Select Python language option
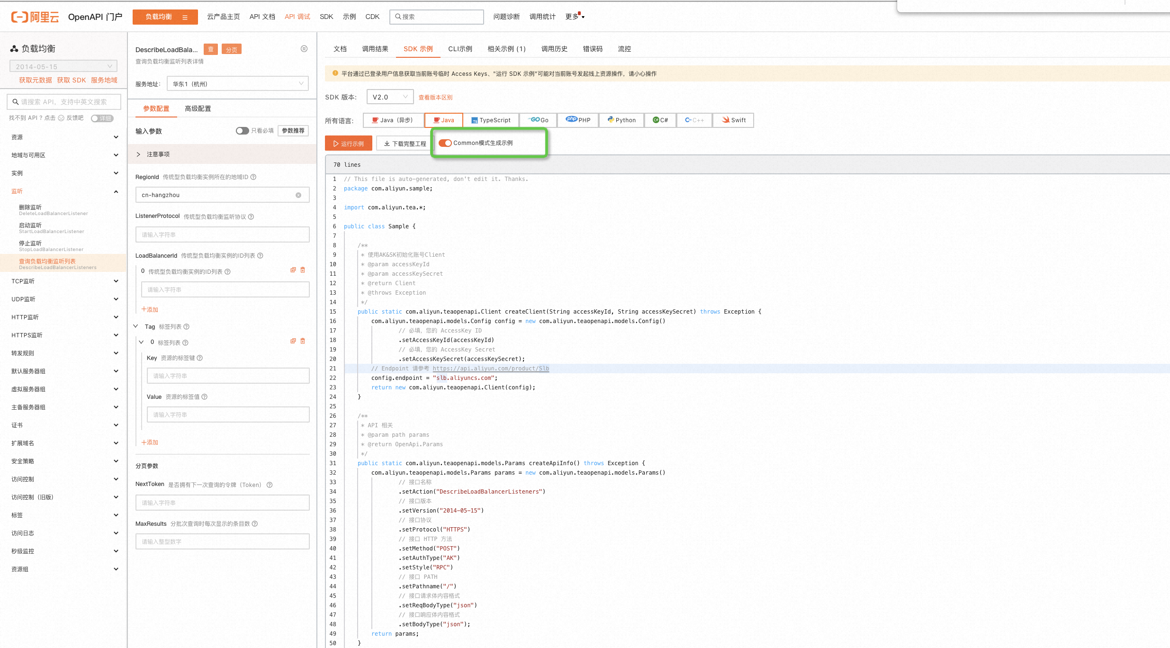Viewport: 1170px width, 648px height. pyautogui.click(x=621, y=120)
